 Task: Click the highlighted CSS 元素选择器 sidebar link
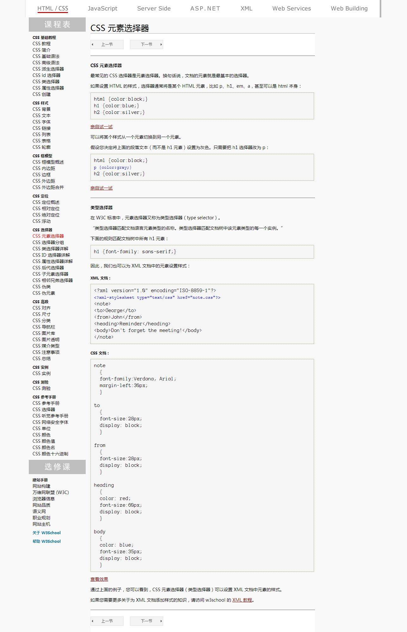click(48, 236)
